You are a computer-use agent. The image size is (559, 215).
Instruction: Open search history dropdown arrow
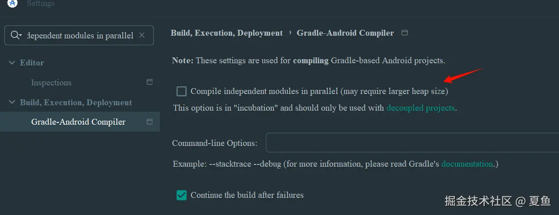click(21, 36)
